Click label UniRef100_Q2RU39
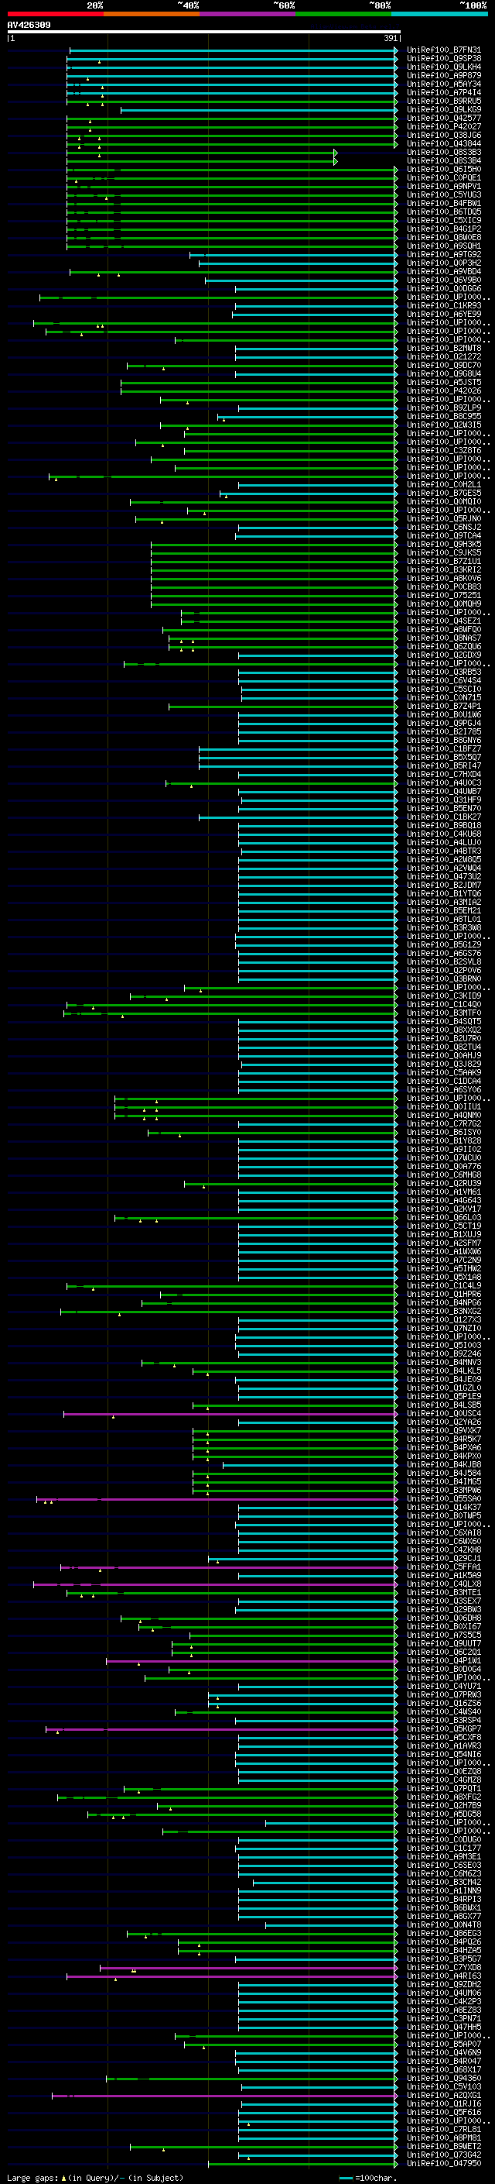This screenshot has height=2184, width=495. click(444, 1183)
